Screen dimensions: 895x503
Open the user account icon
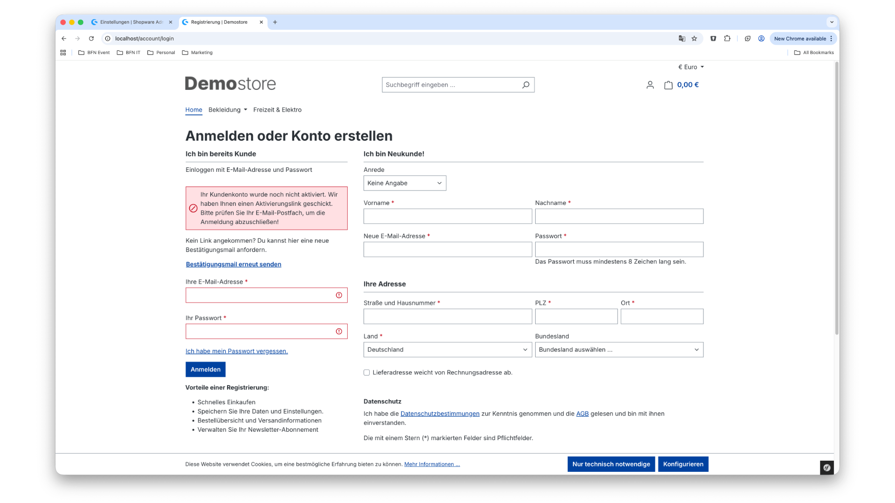click(x=650, y=85)
